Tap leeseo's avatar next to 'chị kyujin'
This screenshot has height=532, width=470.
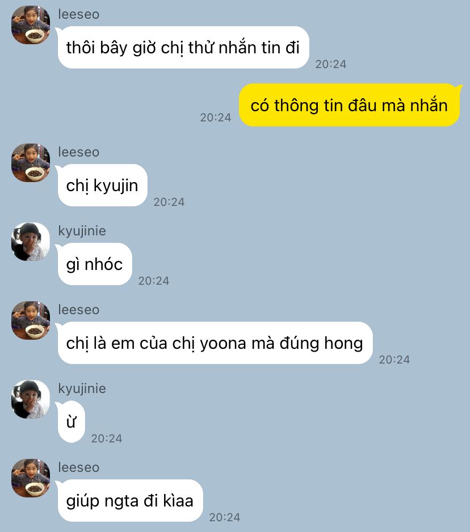31,163
